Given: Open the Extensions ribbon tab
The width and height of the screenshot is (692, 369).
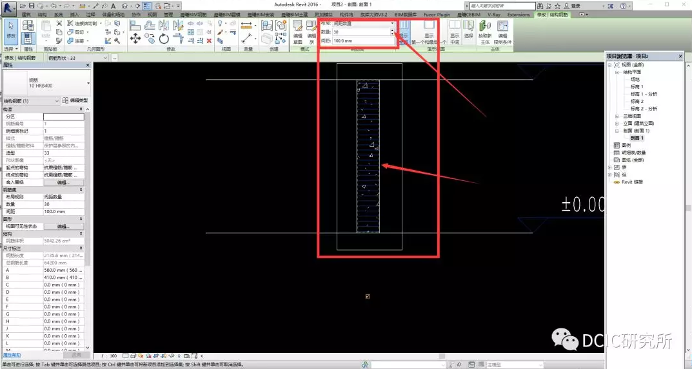Looking at the screenshot, I should (518, 15).
